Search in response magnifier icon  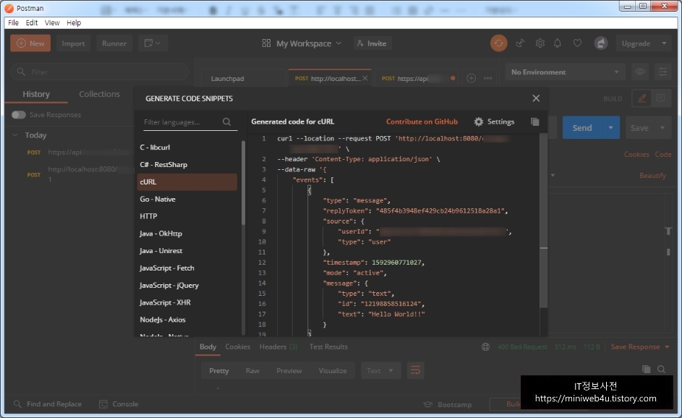(661, 370)
